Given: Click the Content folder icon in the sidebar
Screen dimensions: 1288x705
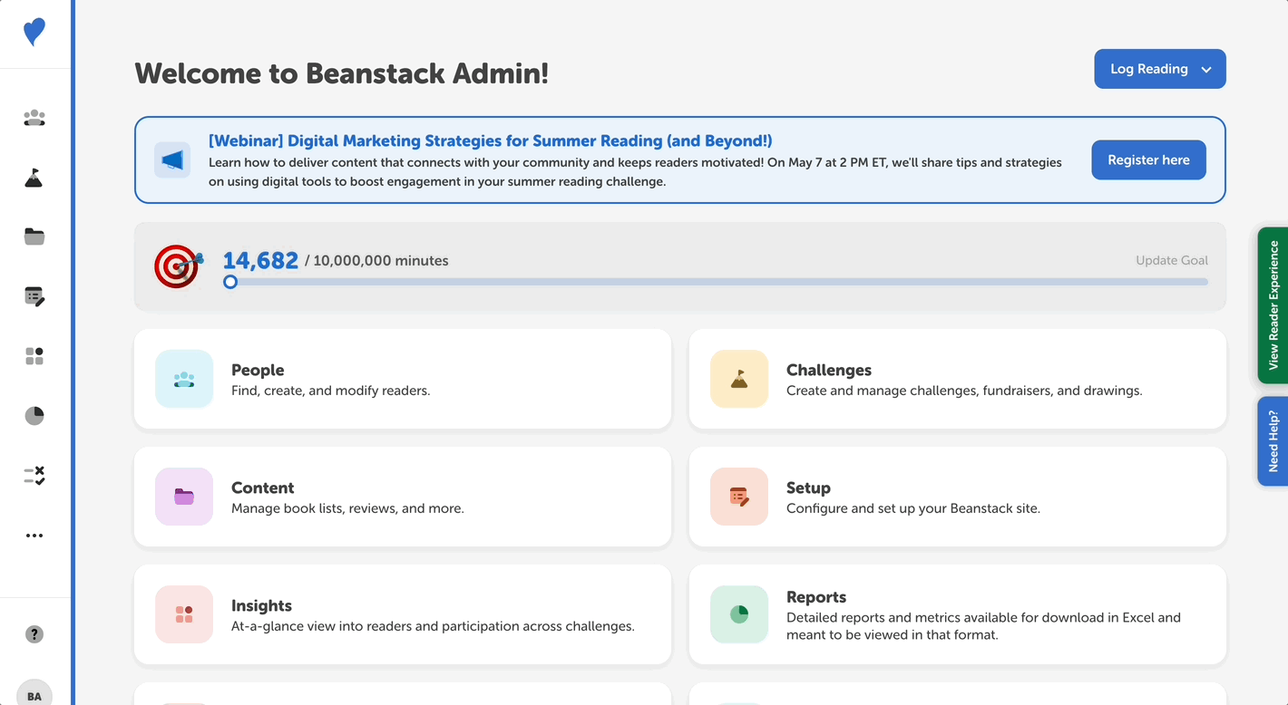Looking at the screenshot, I should pyautogui.click(x=34, y=237).
